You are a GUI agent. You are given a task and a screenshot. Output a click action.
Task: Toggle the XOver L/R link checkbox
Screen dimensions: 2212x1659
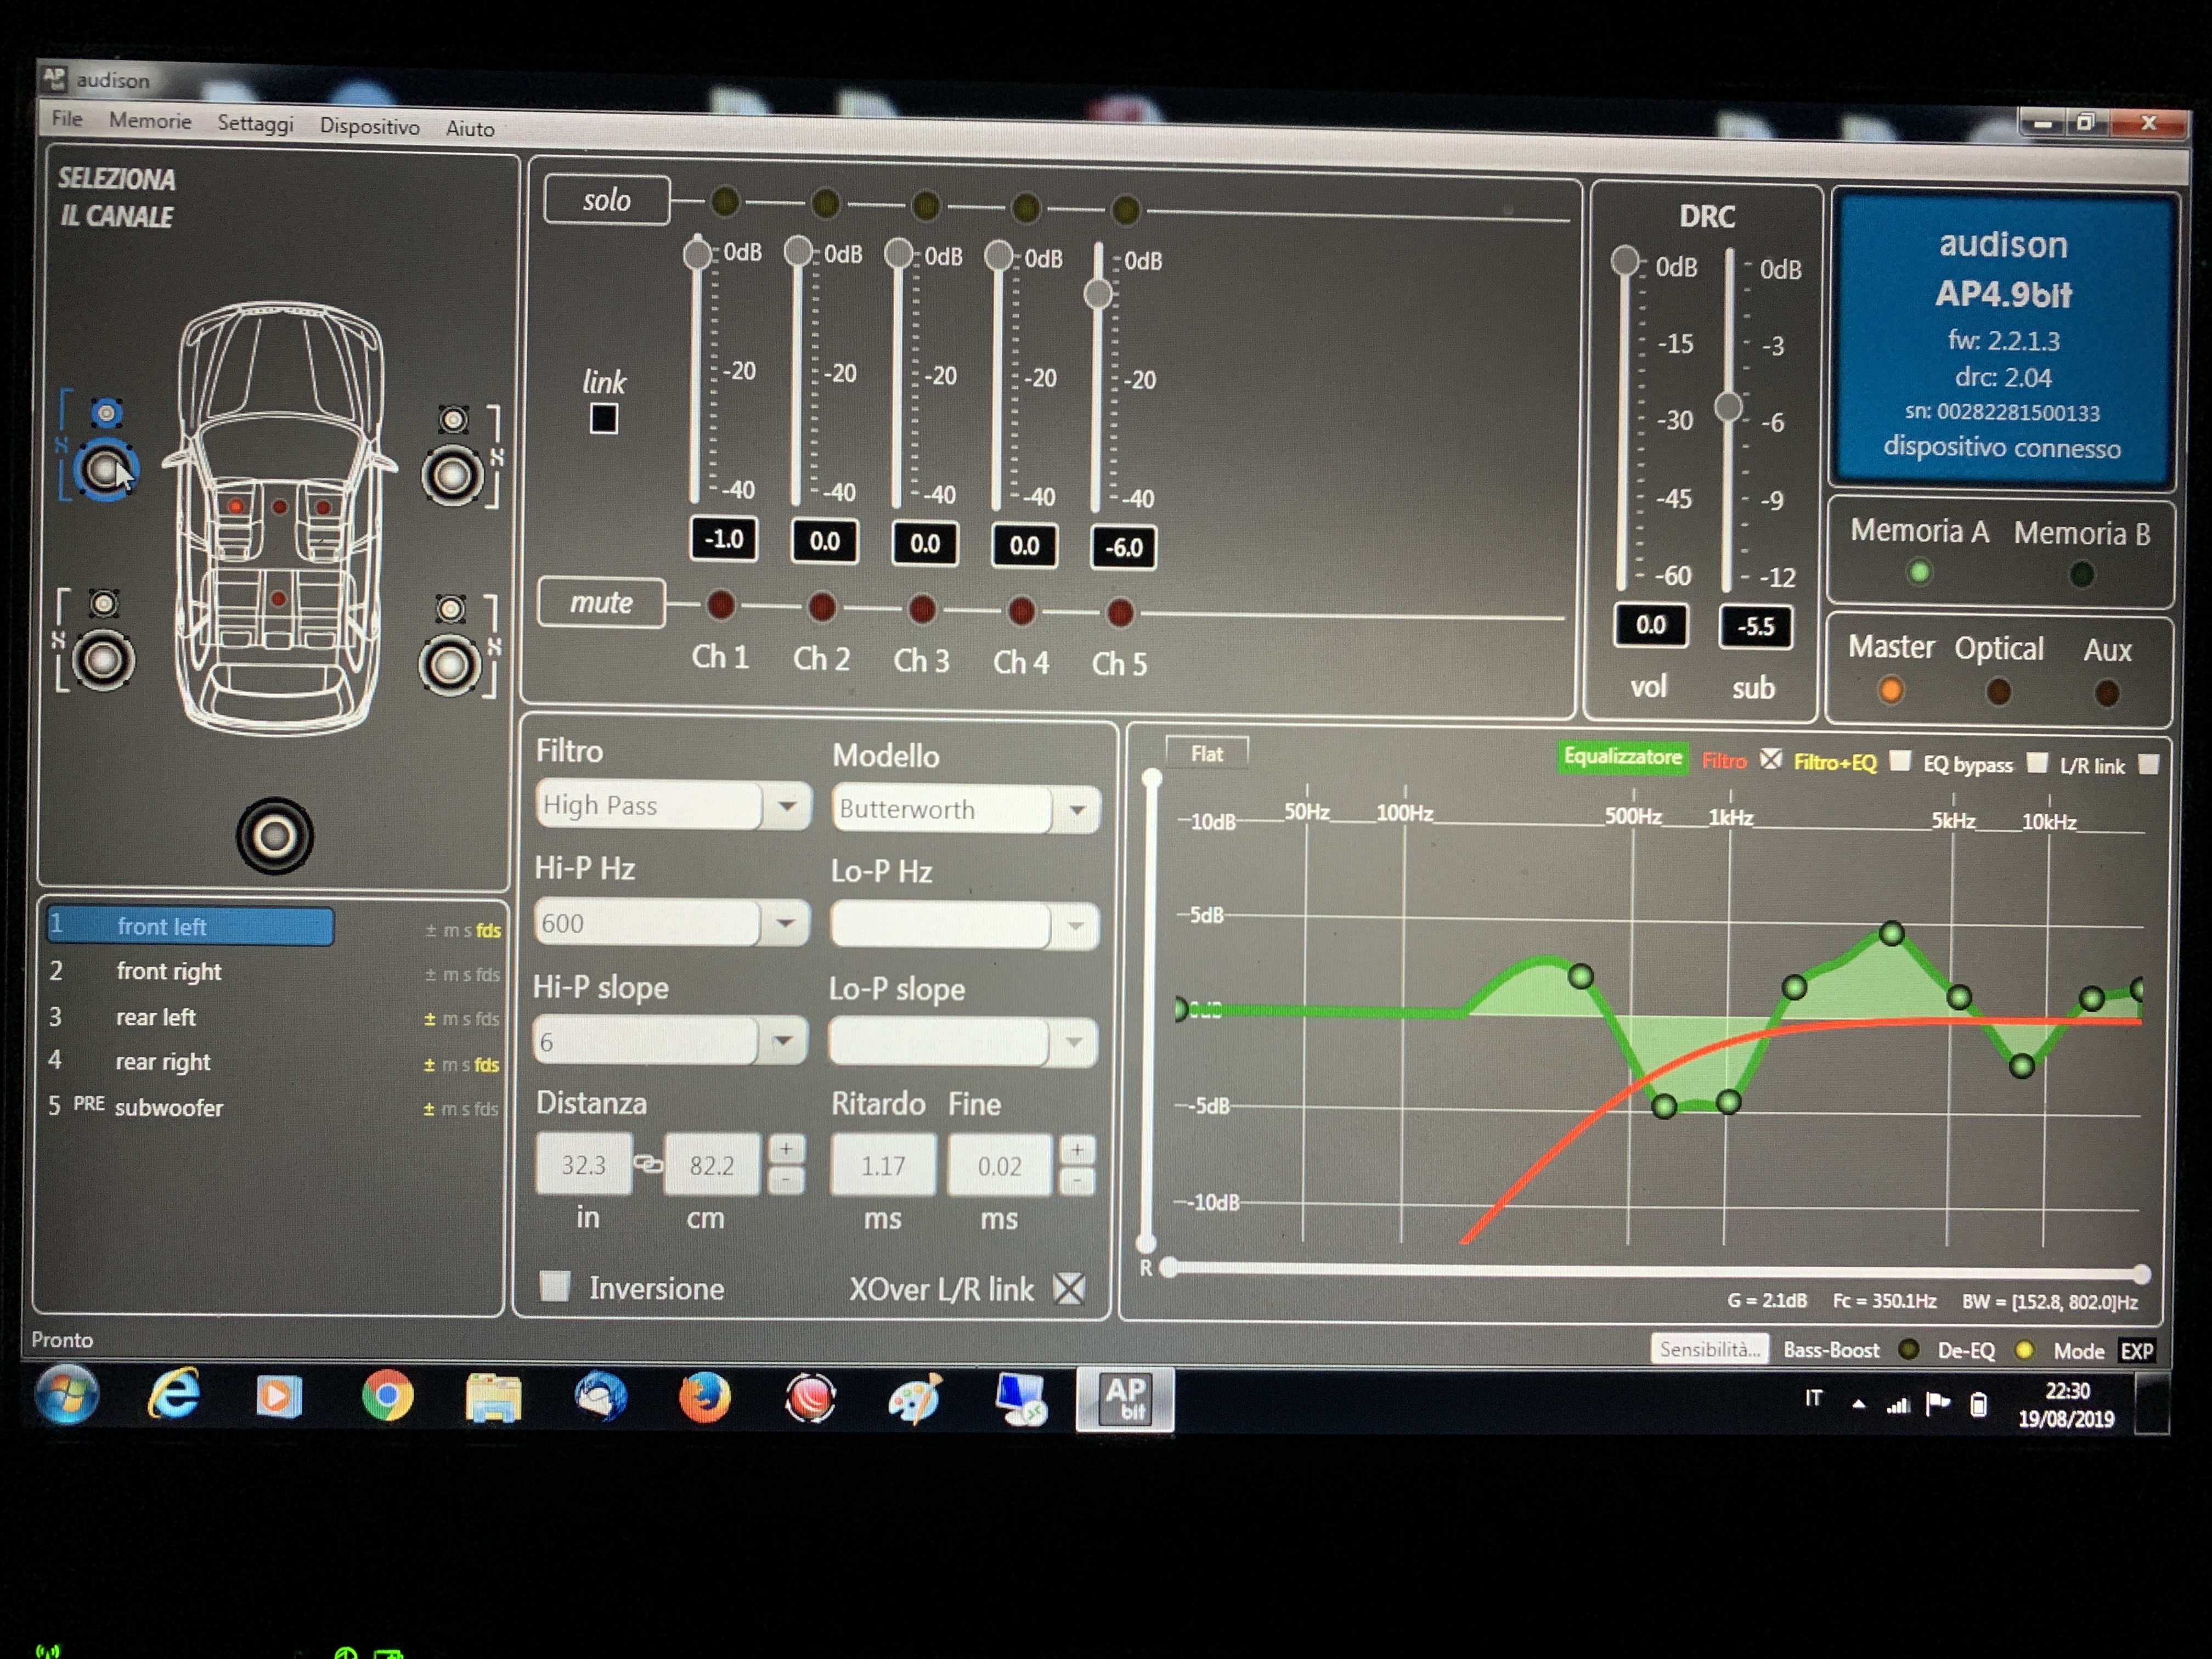click(1069, 1288)
